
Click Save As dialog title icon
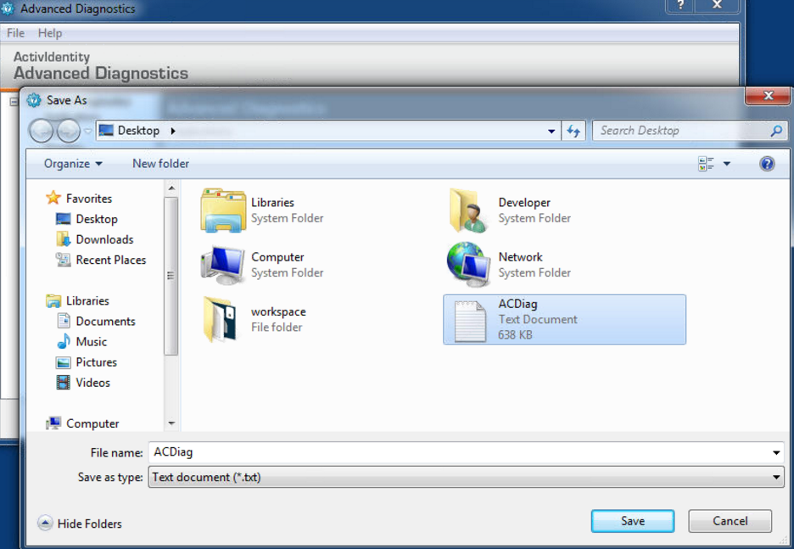click(34, 100)
